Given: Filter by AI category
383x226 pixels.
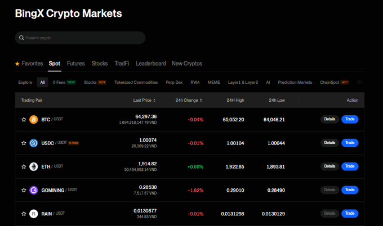Looking at the screenshot, I should click(x=268, y=83).
